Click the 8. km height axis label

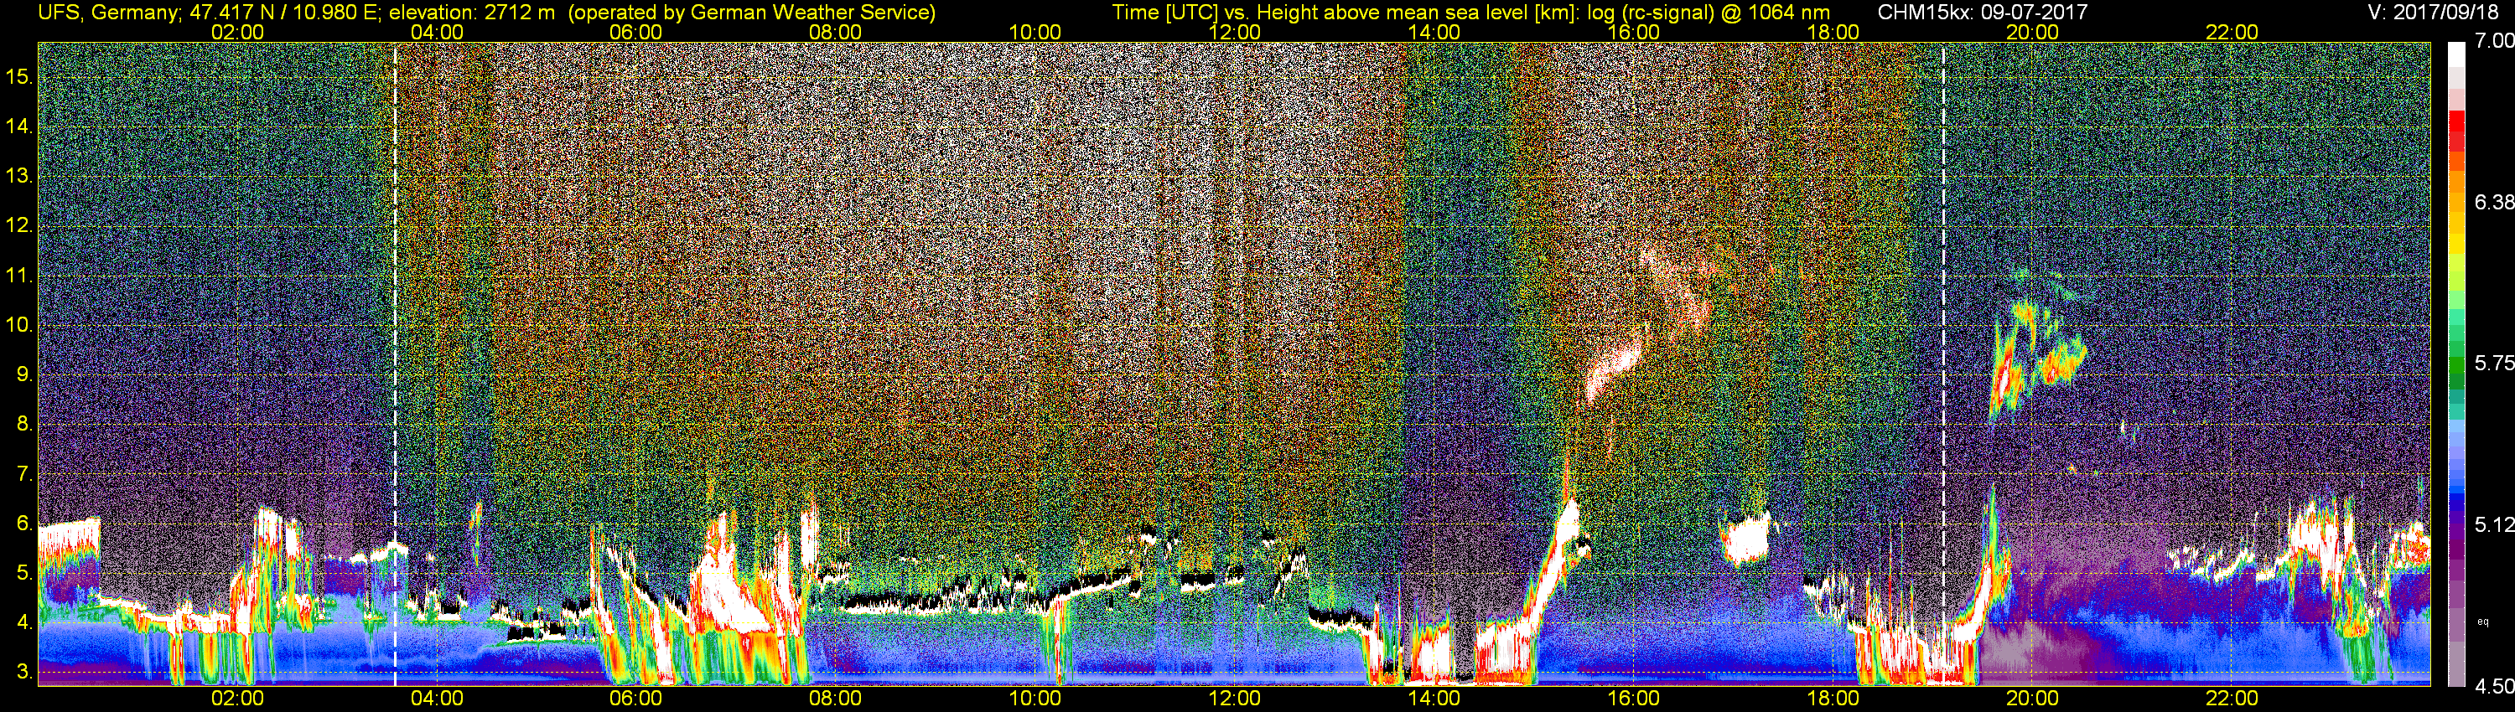pyautogui.click(x=23, y=425)
